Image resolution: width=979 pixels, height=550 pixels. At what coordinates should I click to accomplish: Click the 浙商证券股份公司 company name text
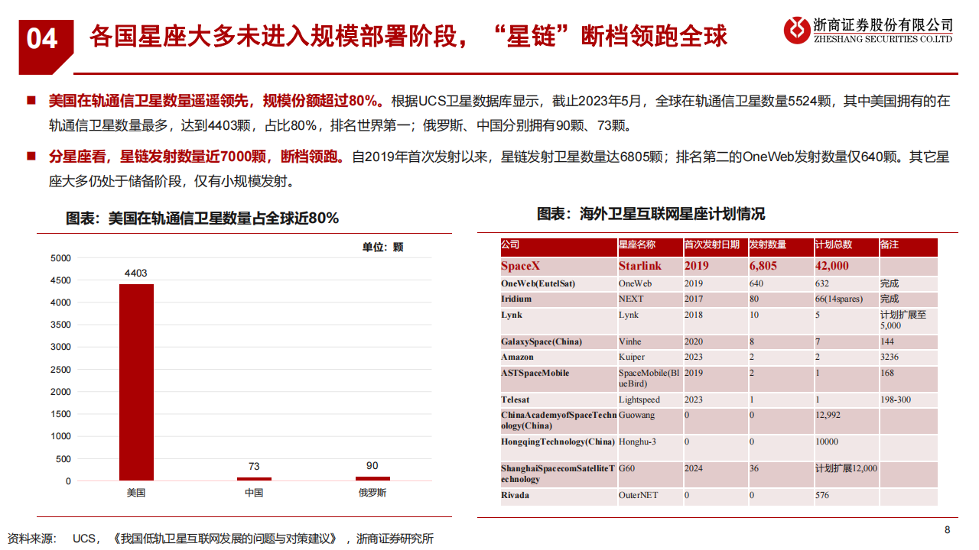[x=884, y=27]
